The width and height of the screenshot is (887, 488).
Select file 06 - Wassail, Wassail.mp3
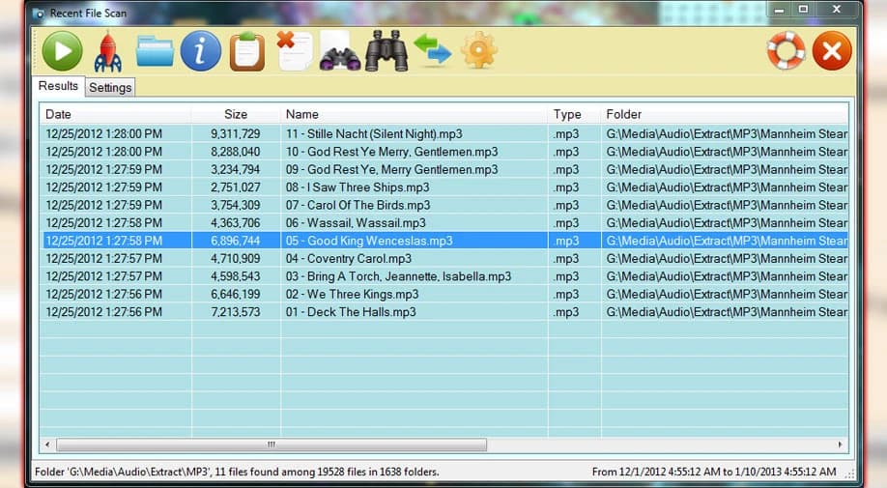pos(356,223)
